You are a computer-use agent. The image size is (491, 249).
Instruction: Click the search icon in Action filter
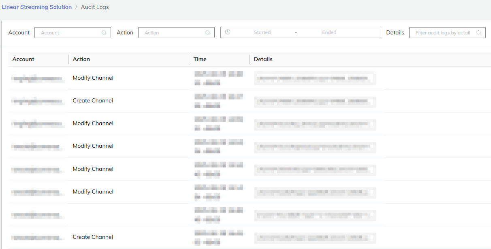(x=207, y=33)
